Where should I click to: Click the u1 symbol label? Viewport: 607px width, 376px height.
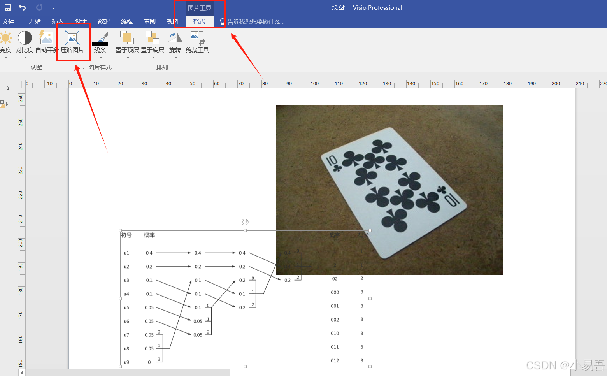126,253
